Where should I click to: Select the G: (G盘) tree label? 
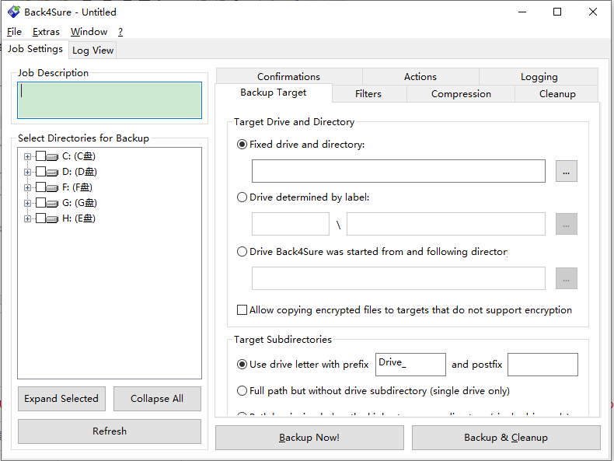79,203
